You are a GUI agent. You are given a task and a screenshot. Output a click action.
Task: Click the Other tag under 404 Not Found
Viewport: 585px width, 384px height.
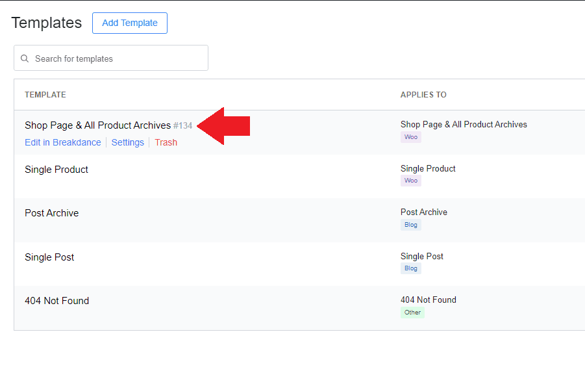pyautogui.click(x=412, y=313)
